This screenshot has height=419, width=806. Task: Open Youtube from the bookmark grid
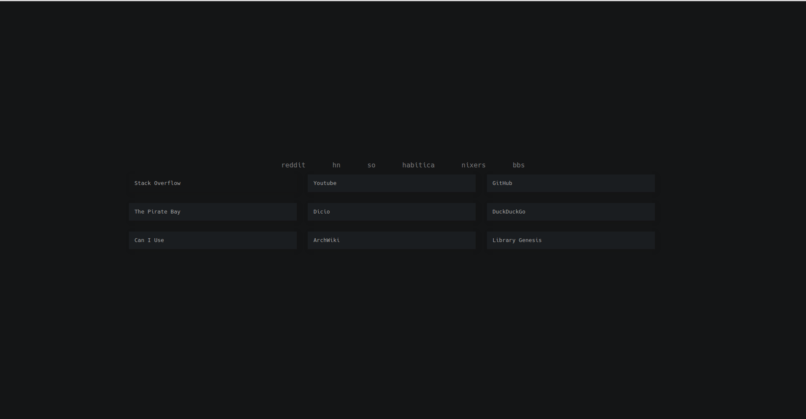[x=391, y=183]
